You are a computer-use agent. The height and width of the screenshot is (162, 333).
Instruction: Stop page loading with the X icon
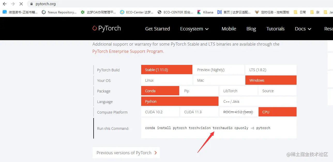point(21,4)
